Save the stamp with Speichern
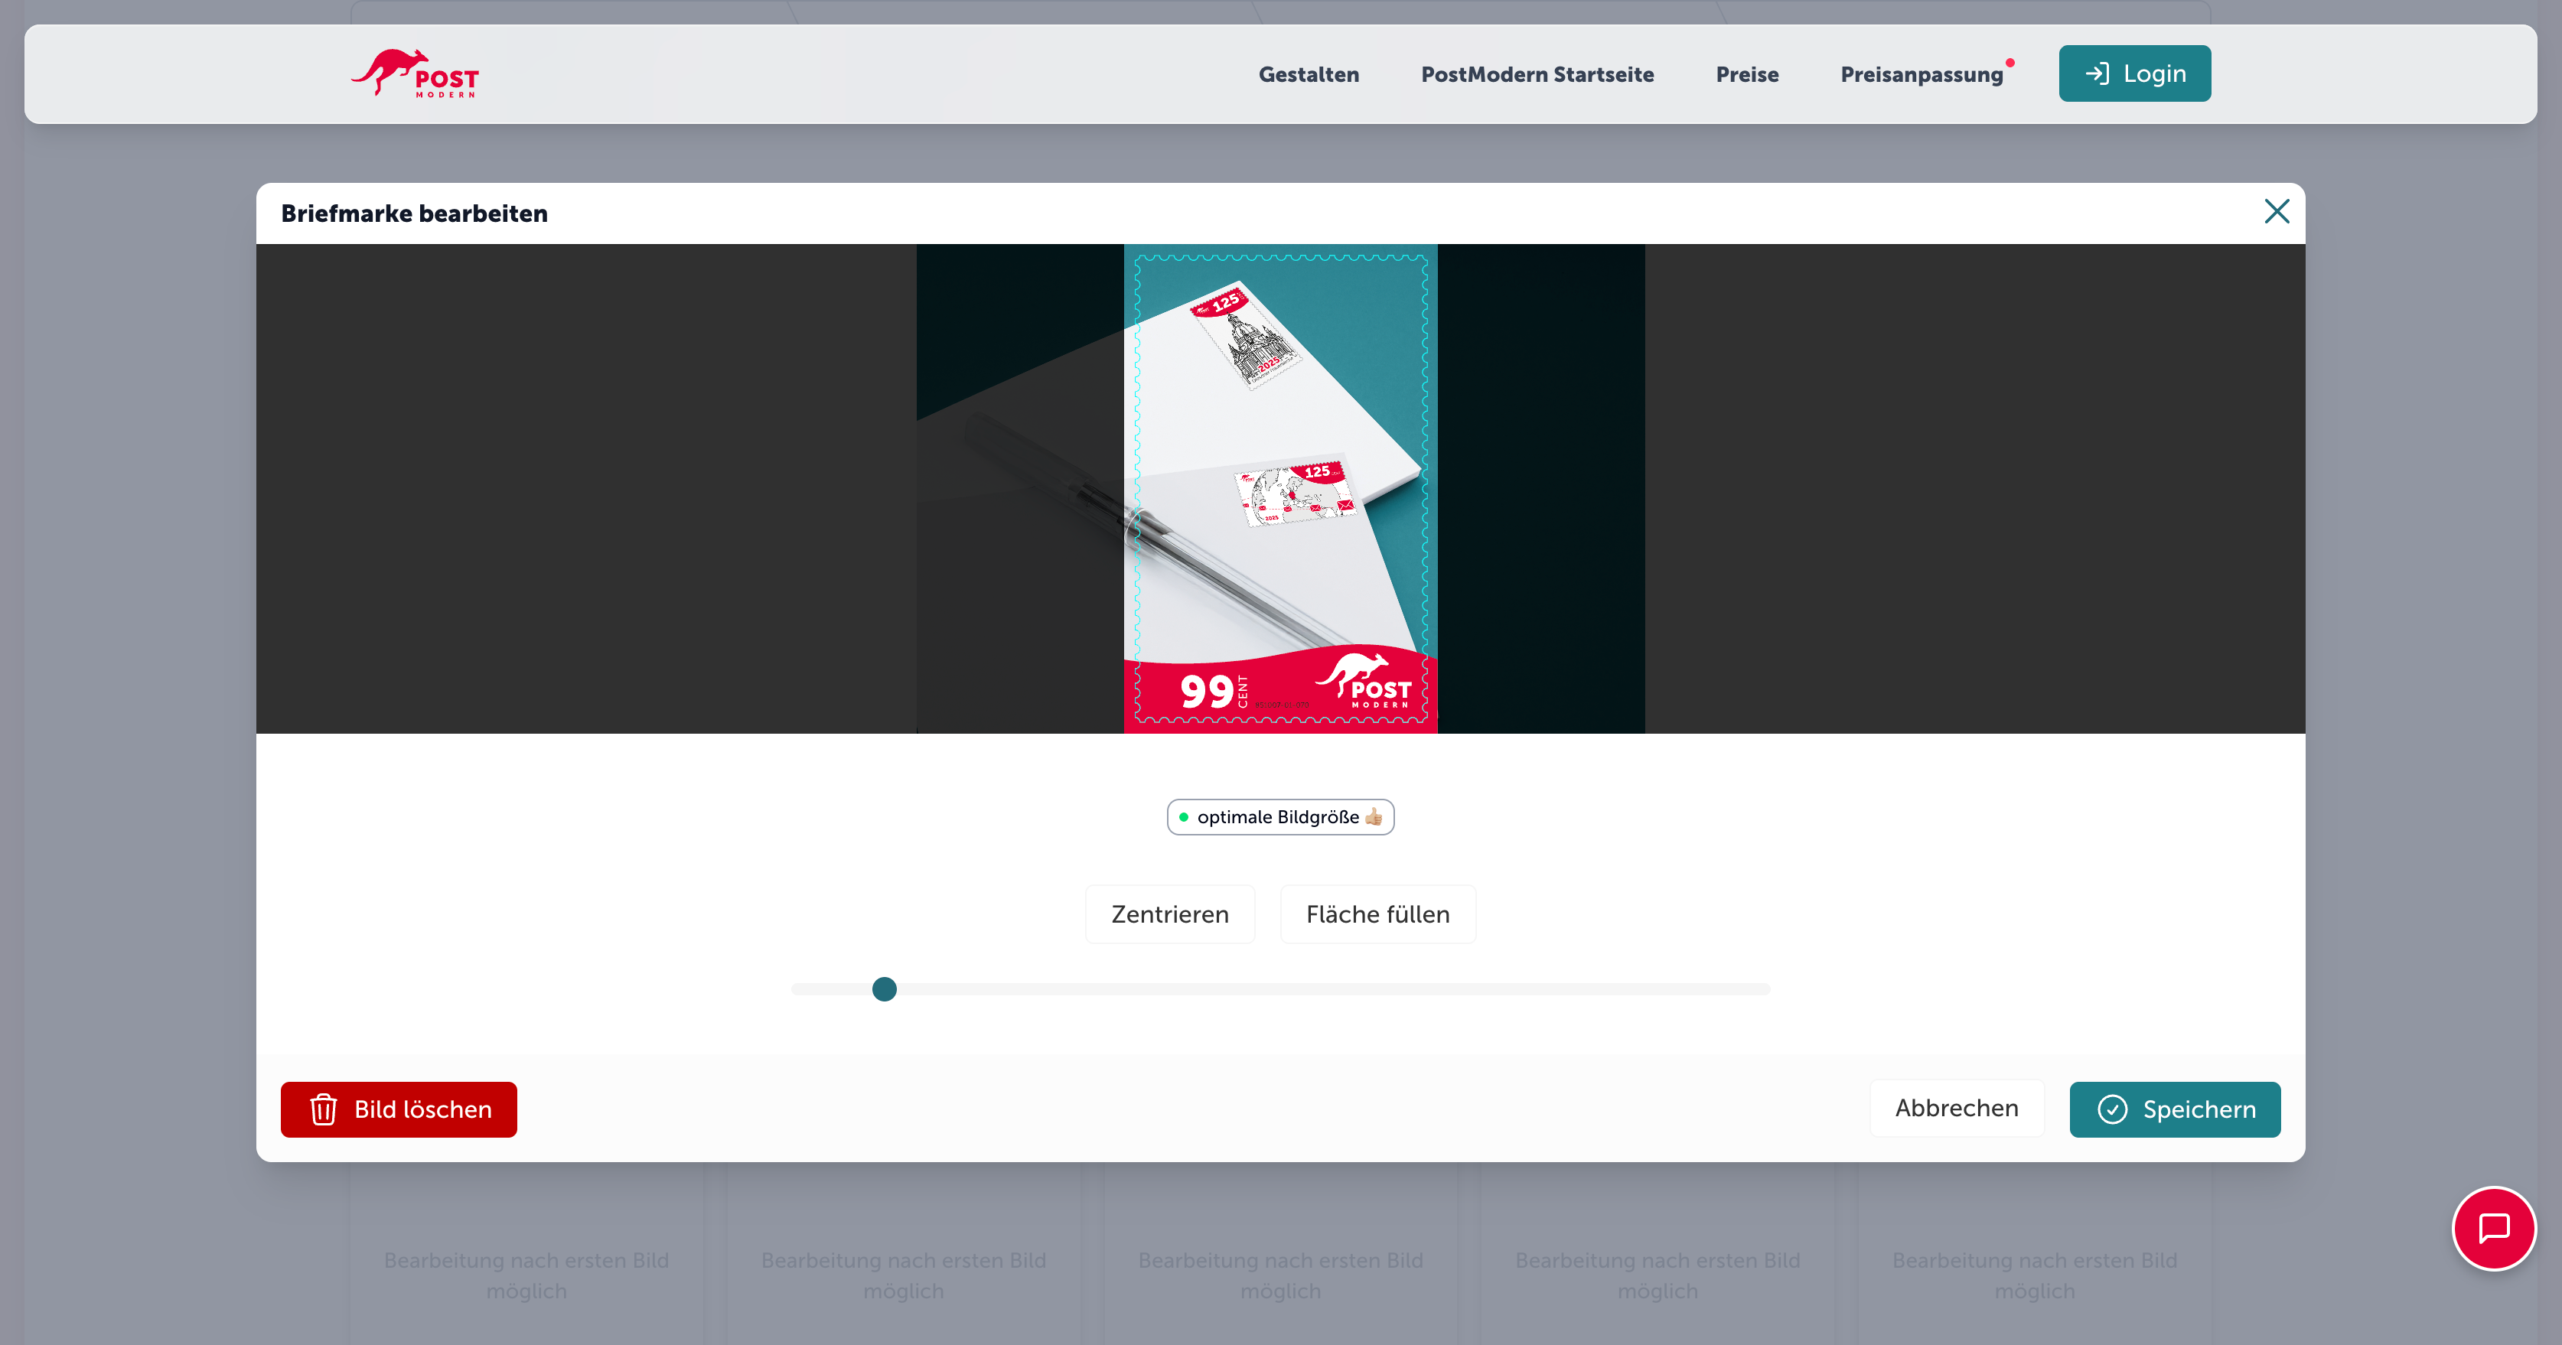This screenshot has height=1345, width=2562. 2176,1109
